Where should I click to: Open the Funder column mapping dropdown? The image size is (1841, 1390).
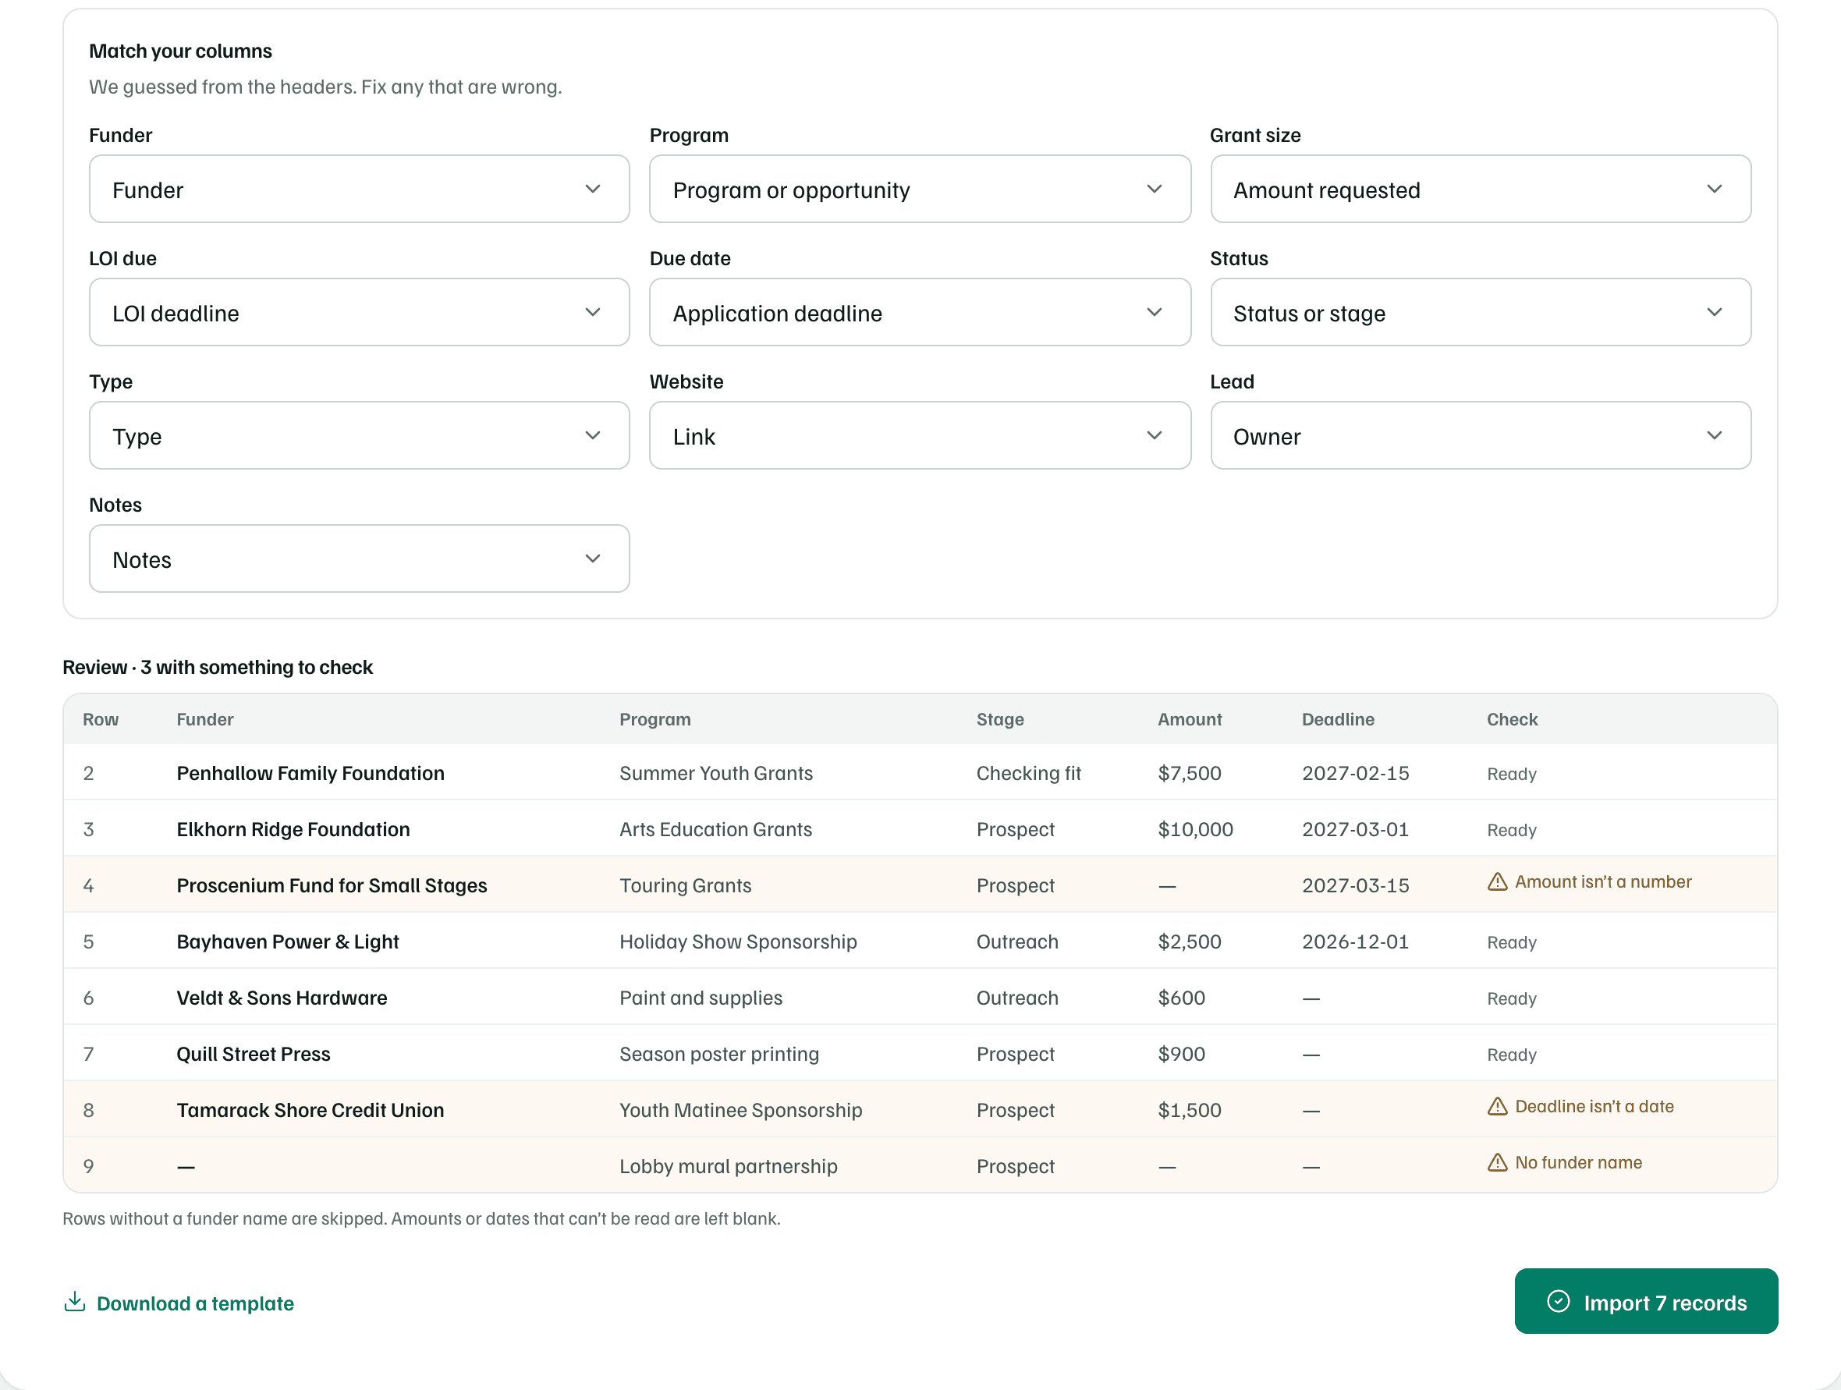coord(359,189)
